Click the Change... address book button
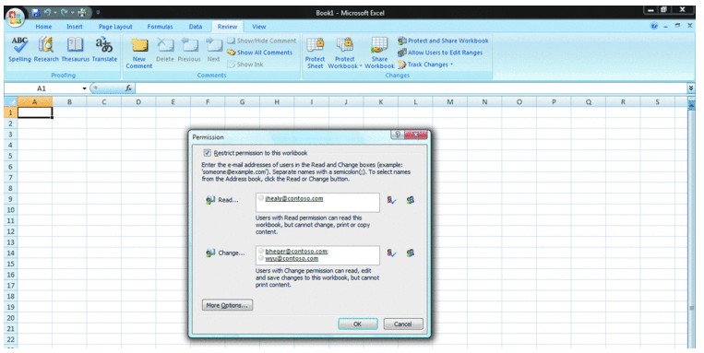The height and width of the screenshot is (353, 704). click(225, 253)
